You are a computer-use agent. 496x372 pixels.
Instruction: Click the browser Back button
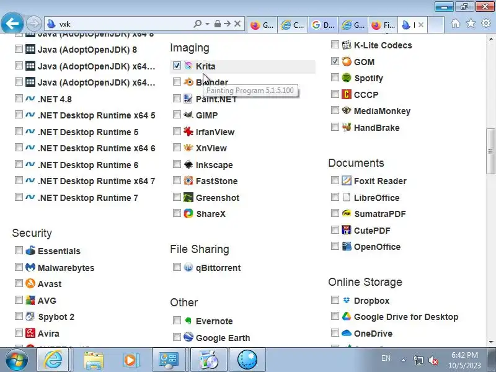[x=12, y=24]
